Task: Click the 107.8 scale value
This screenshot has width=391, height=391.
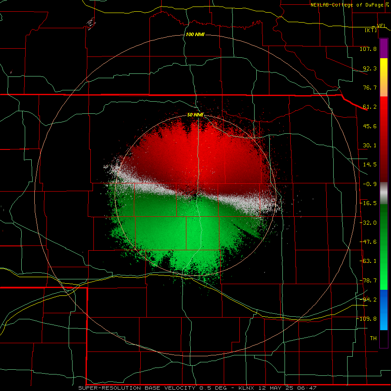Action: point(368,49)
